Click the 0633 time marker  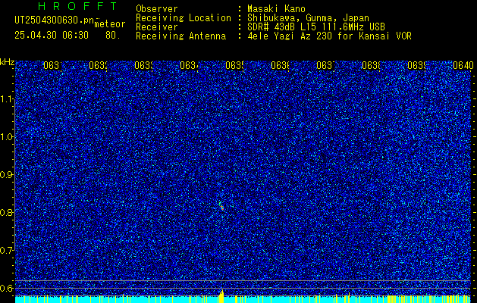[x=143, y=65]
